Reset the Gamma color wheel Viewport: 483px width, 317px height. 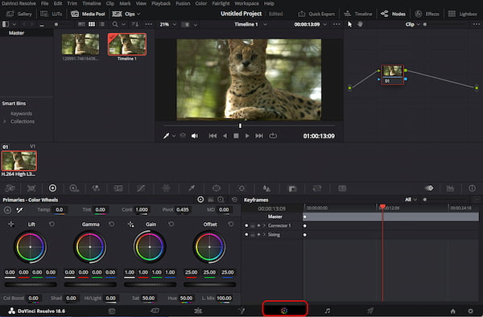coord(112,224)
